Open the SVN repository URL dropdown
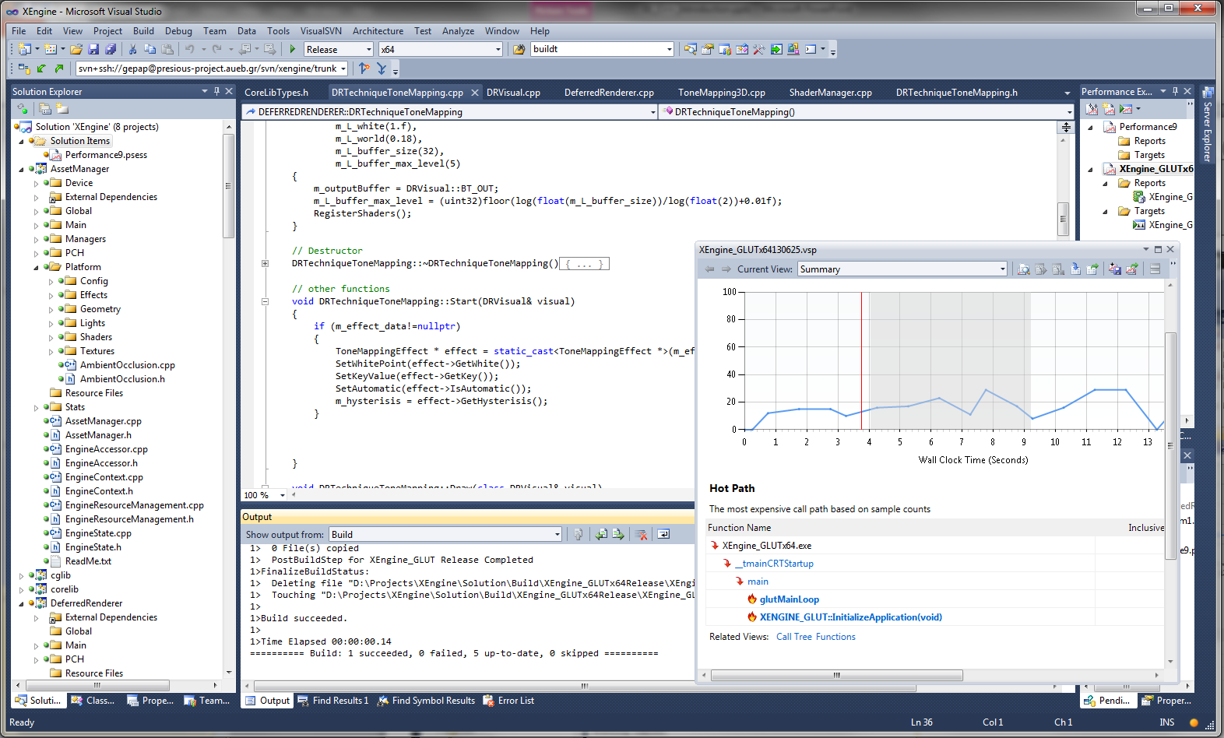 click(343, 69)
